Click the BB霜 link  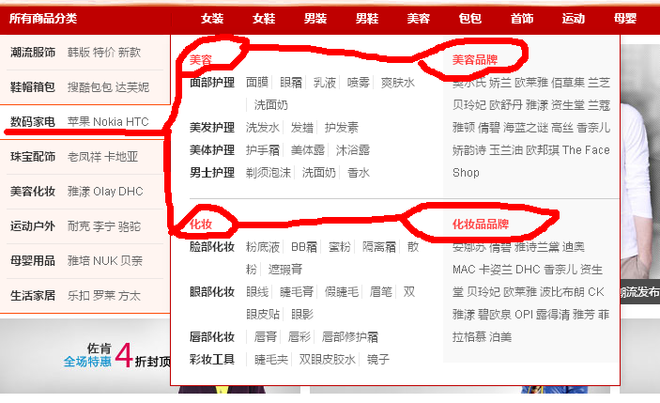pyautogui.click(x=304, y=247)
